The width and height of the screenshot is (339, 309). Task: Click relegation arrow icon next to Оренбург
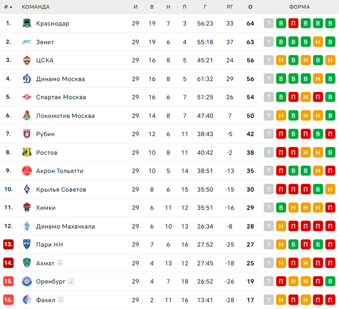click(x=71, y=281)
